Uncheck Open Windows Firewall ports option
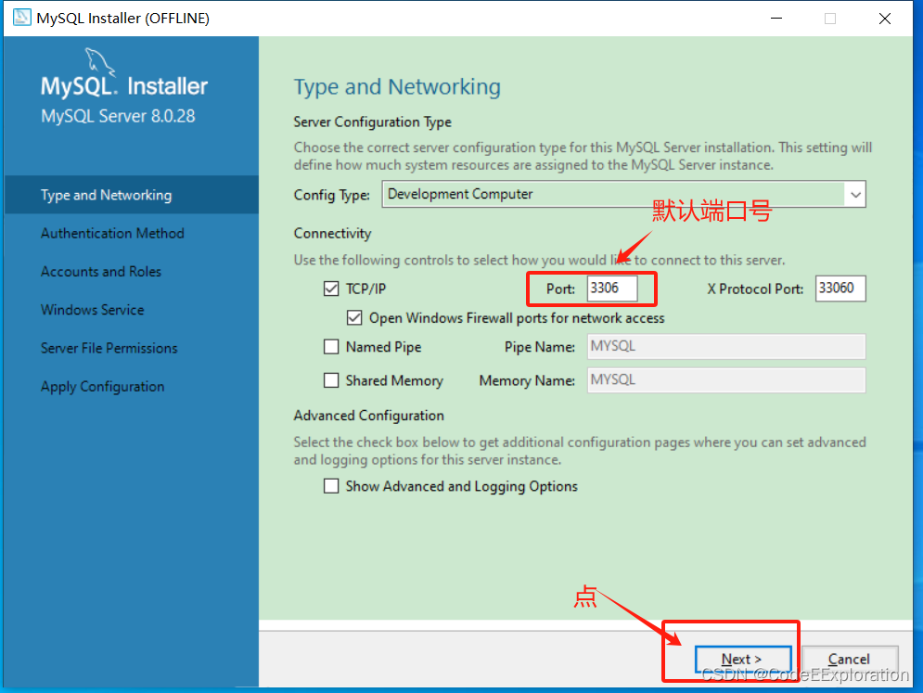Screen dimensions: 923x693 pos(354,318)
